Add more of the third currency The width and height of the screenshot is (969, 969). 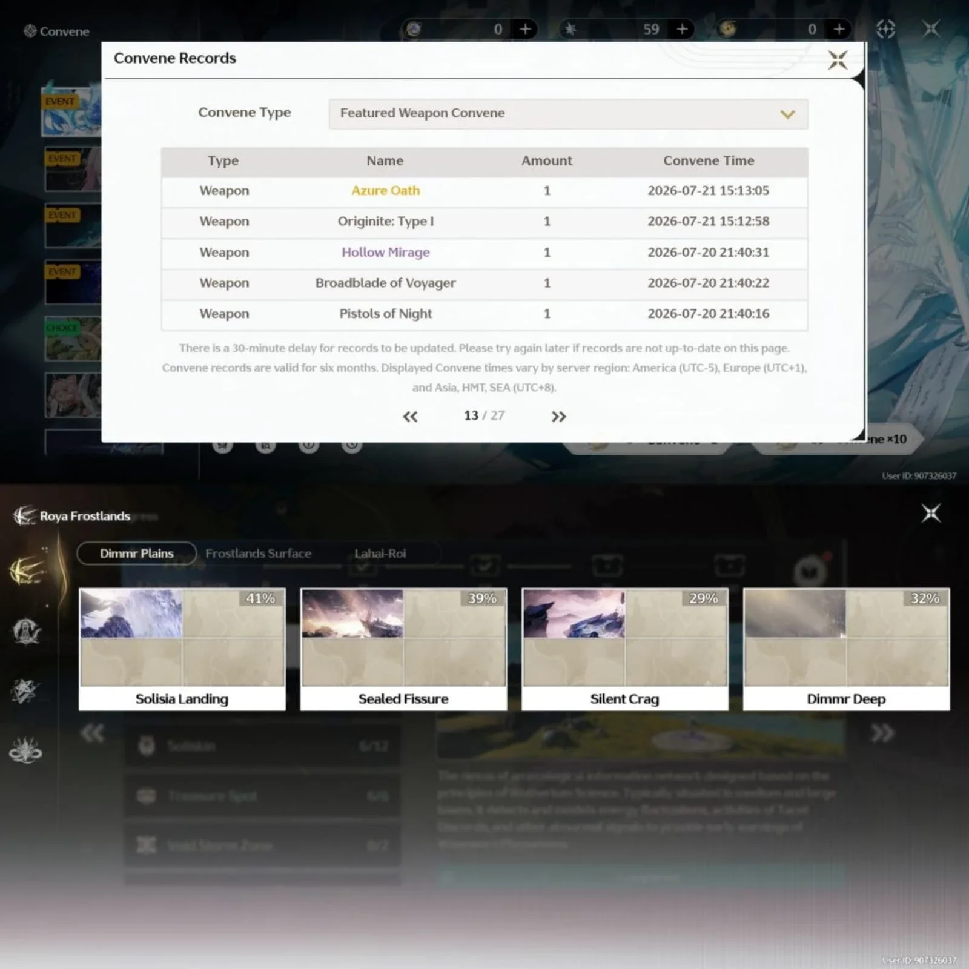(x=839, y=28)
